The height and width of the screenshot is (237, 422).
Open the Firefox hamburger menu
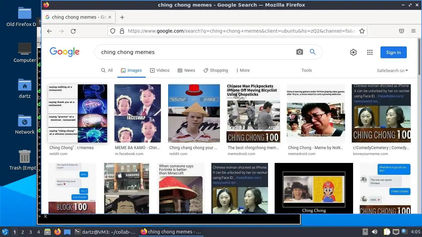pyautogui.click(x=413, y=31)
